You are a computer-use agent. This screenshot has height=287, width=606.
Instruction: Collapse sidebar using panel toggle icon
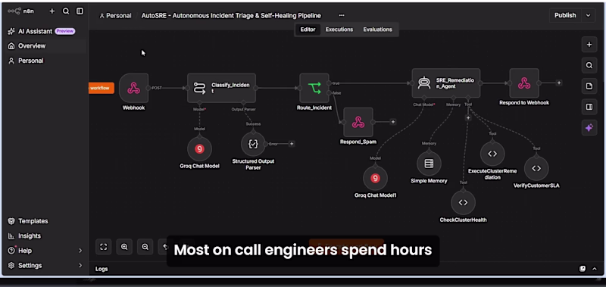pos(80,11)
